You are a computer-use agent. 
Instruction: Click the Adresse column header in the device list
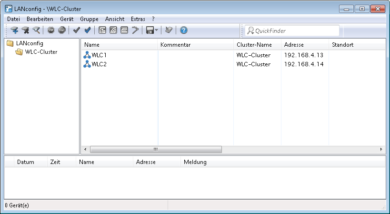[293, 45]
